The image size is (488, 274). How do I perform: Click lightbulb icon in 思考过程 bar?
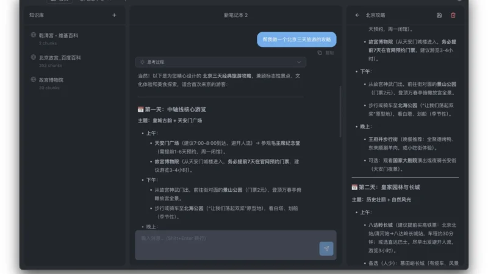coord(142,62)
